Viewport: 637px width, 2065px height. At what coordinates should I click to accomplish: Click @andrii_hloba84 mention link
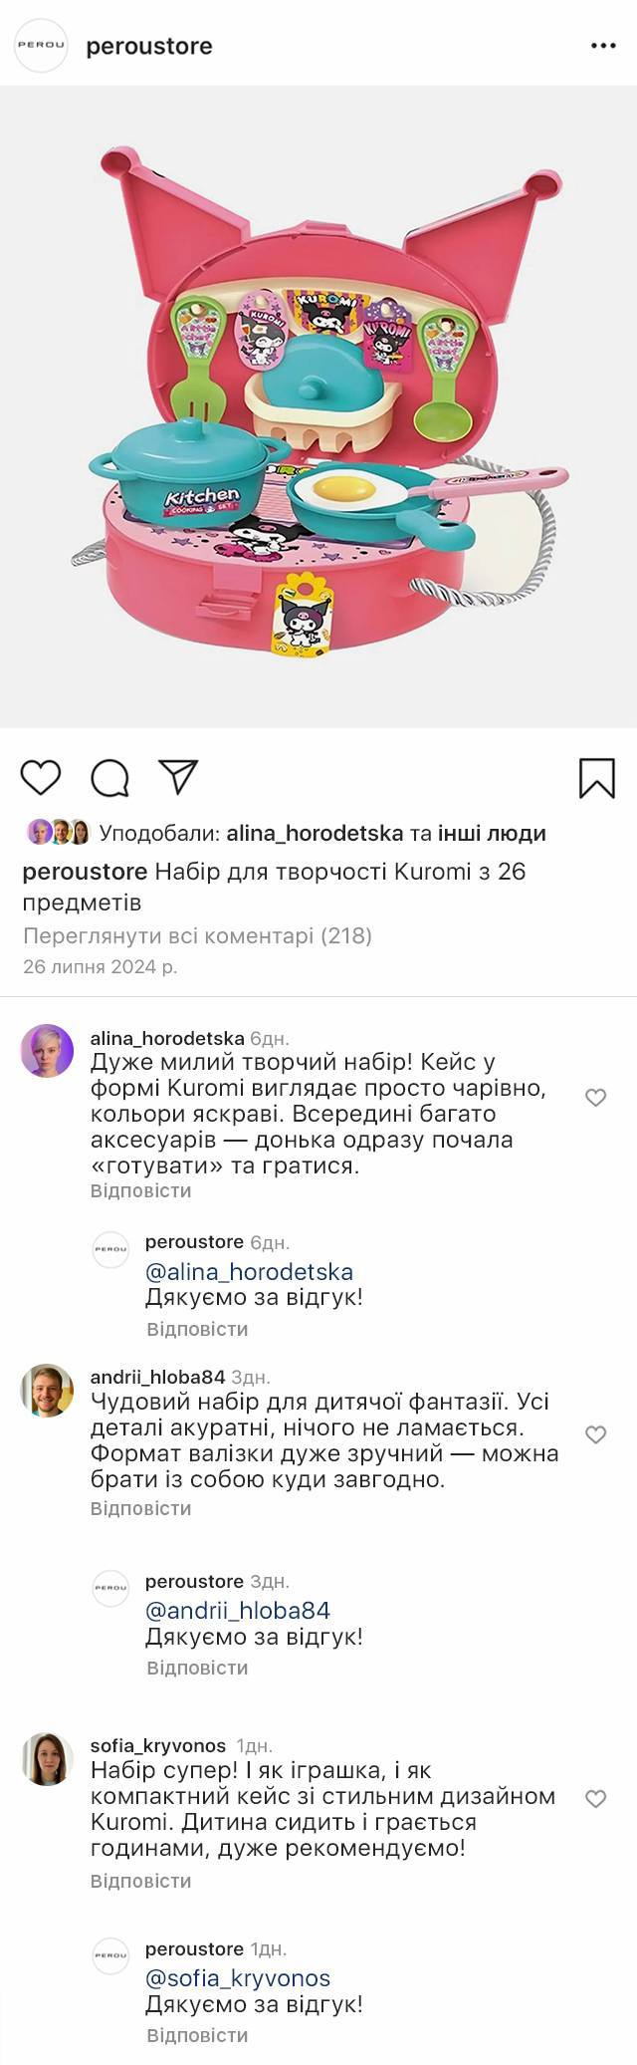point(238,1610)
